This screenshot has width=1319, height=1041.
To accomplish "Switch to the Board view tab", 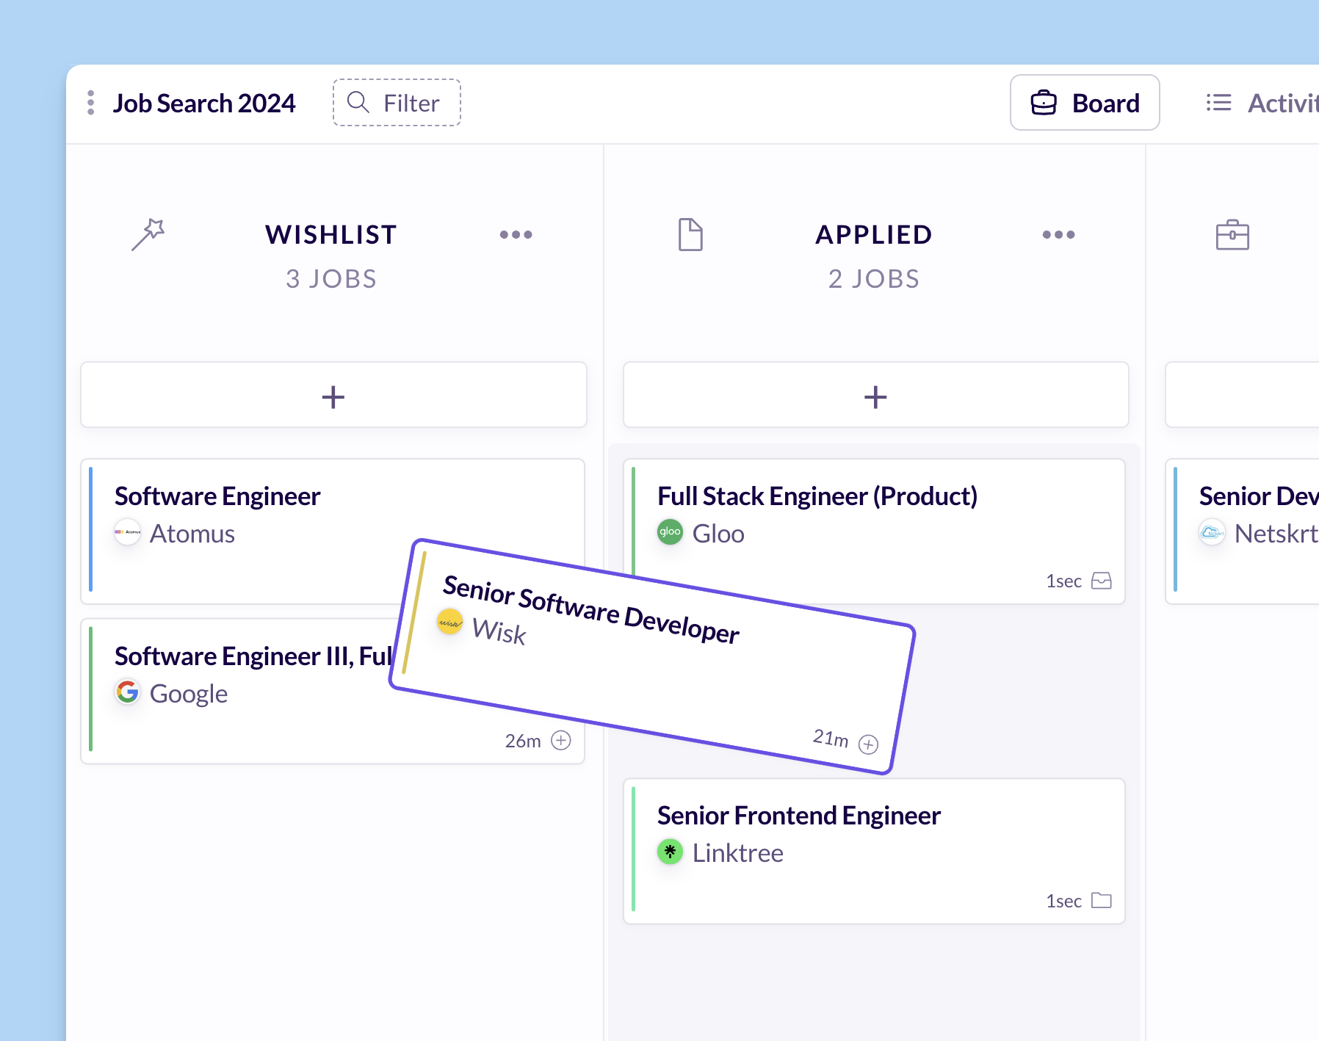I will (x=1085, y=103).
